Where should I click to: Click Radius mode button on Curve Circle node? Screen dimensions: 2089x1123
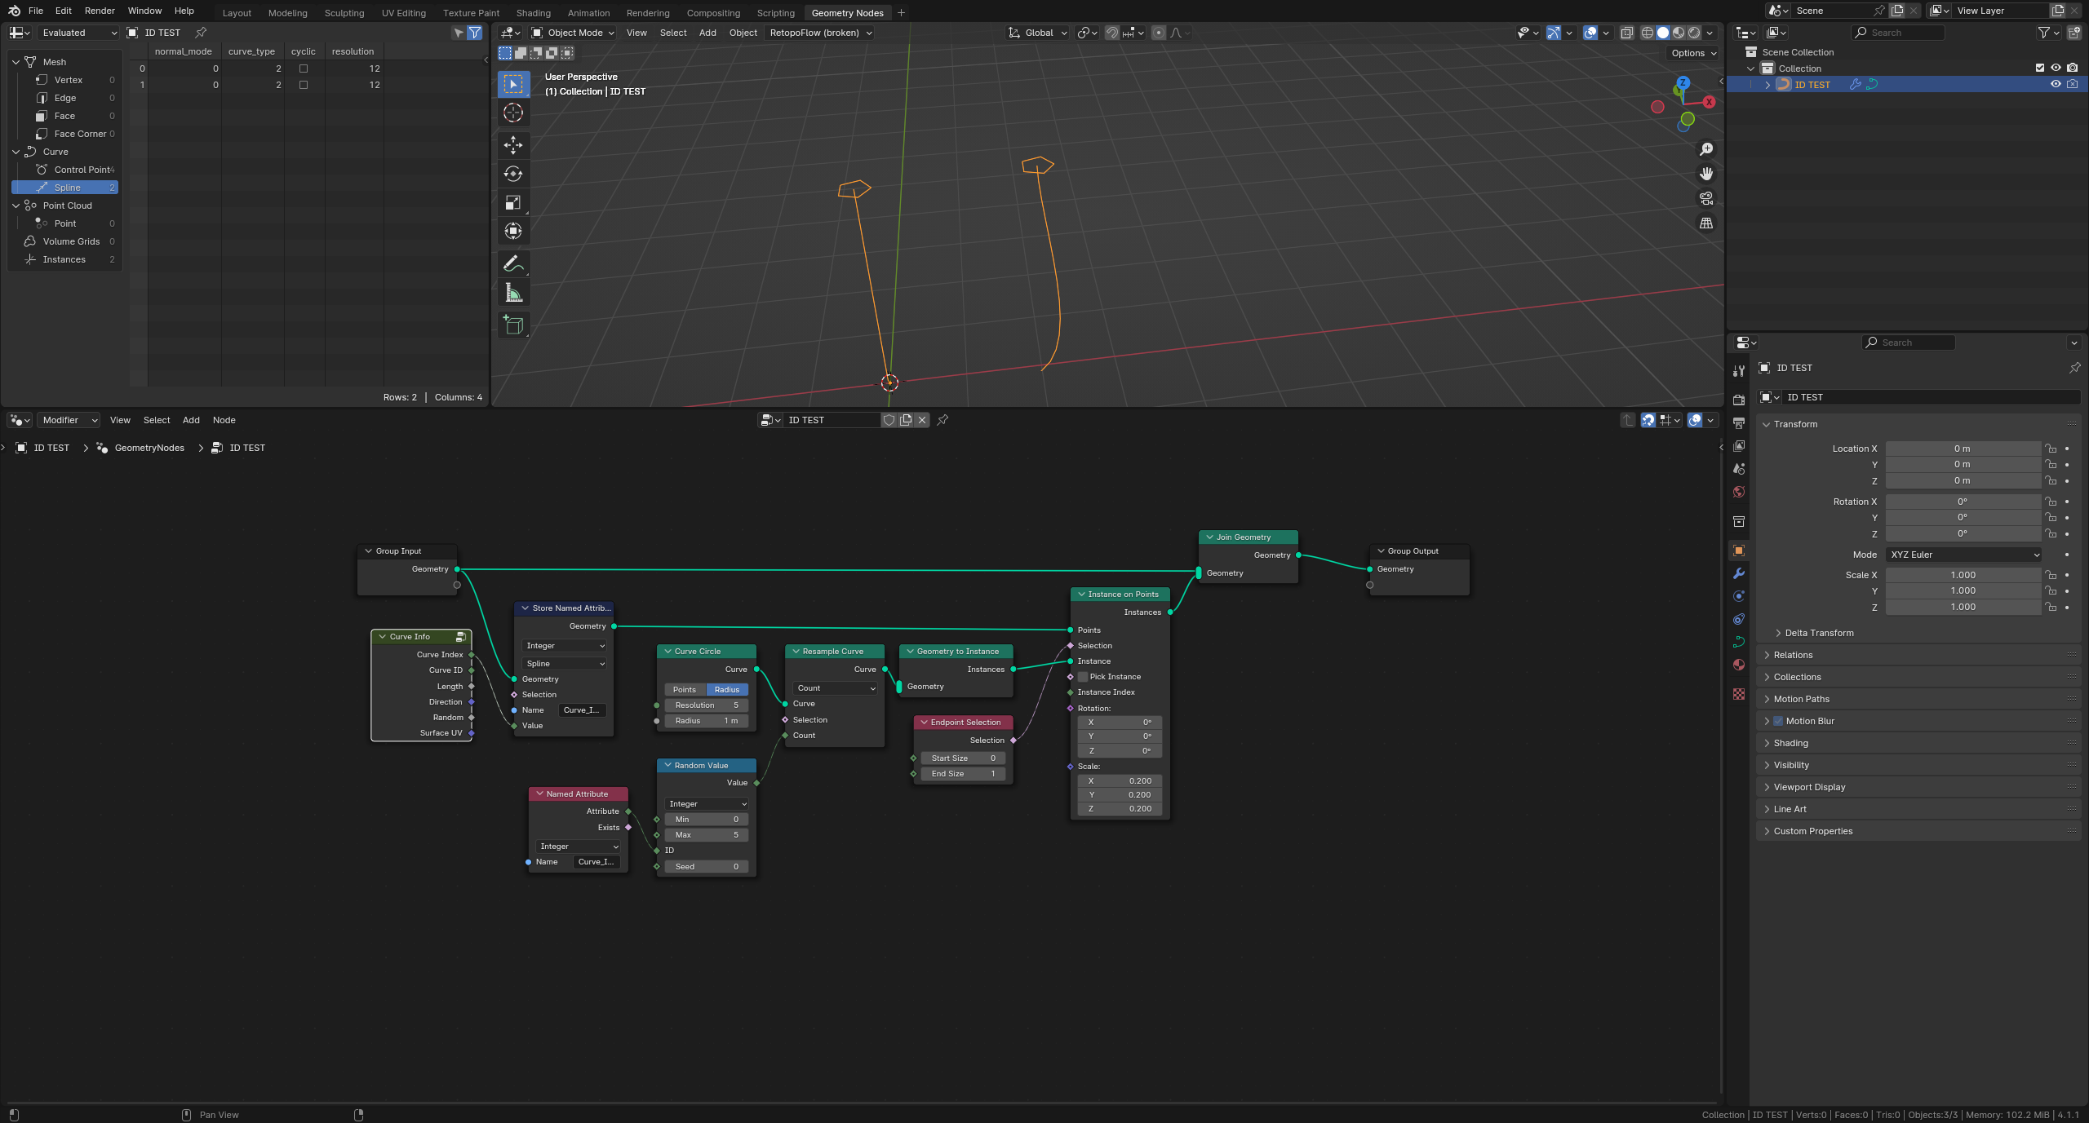[x=727, y=690]
